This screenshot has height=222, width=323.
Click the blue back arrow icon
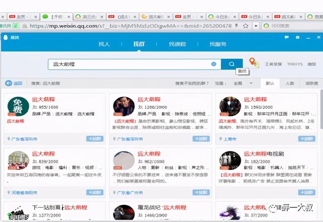point(9,83)
